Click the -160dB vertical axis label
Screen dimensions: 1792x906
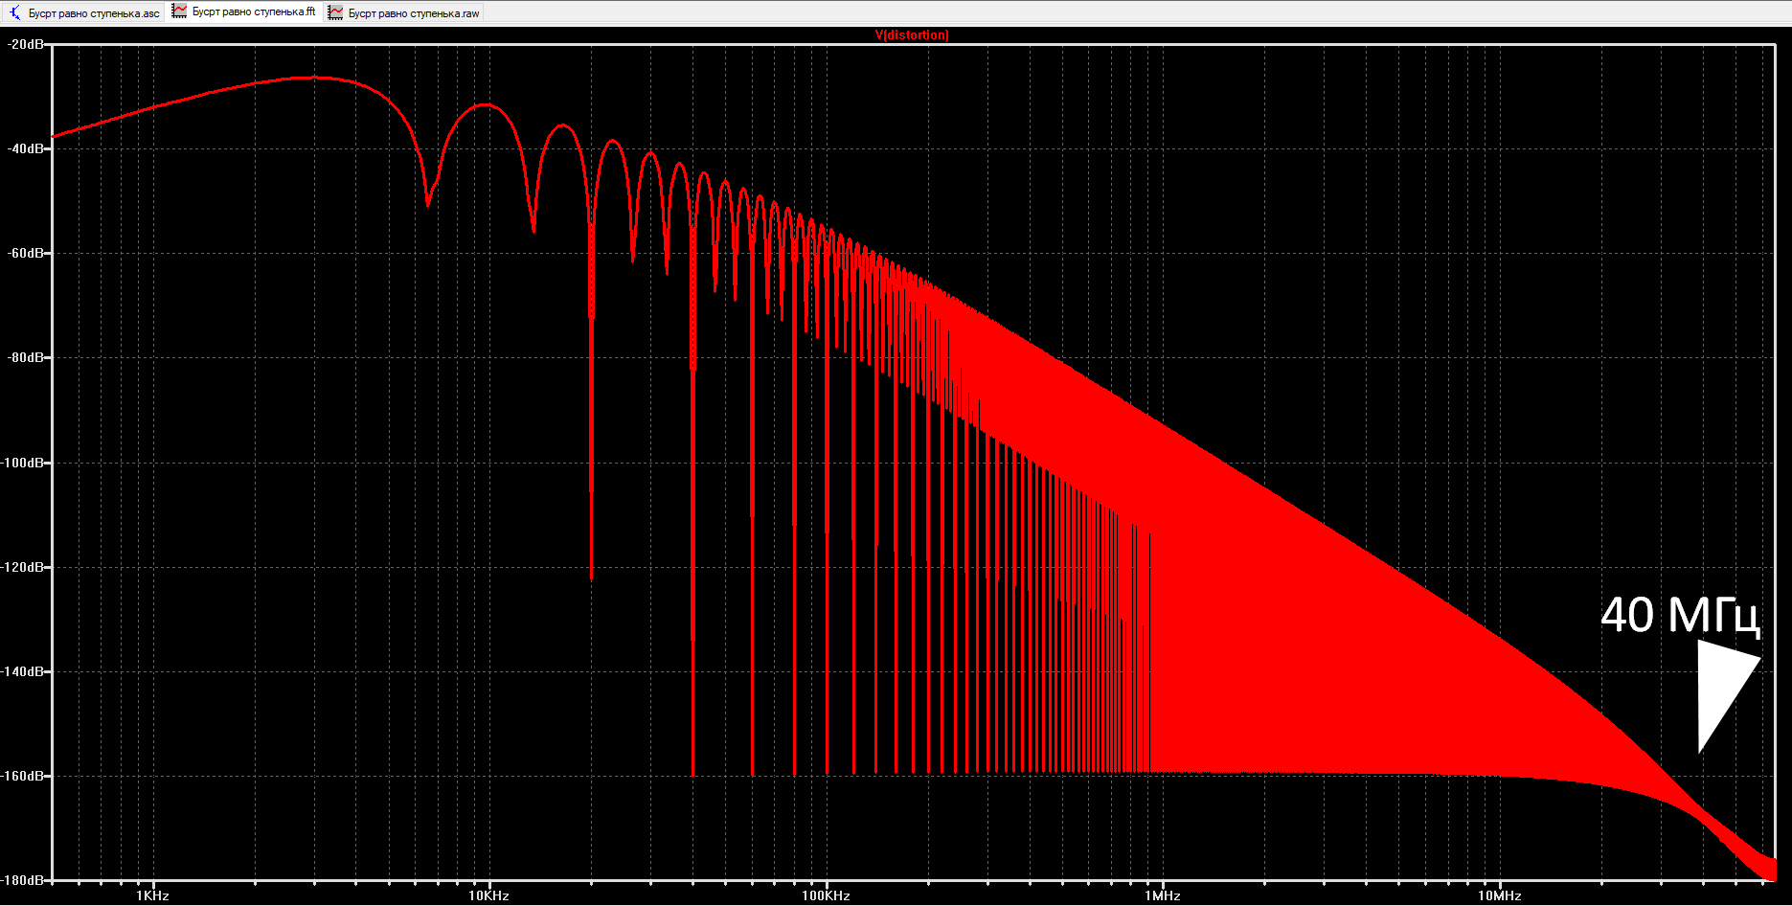tap(23, 776)
